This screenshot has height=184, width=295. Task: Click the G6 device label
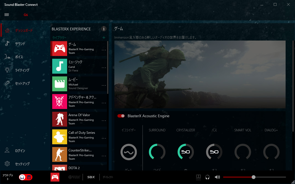(x=26, y=15)
